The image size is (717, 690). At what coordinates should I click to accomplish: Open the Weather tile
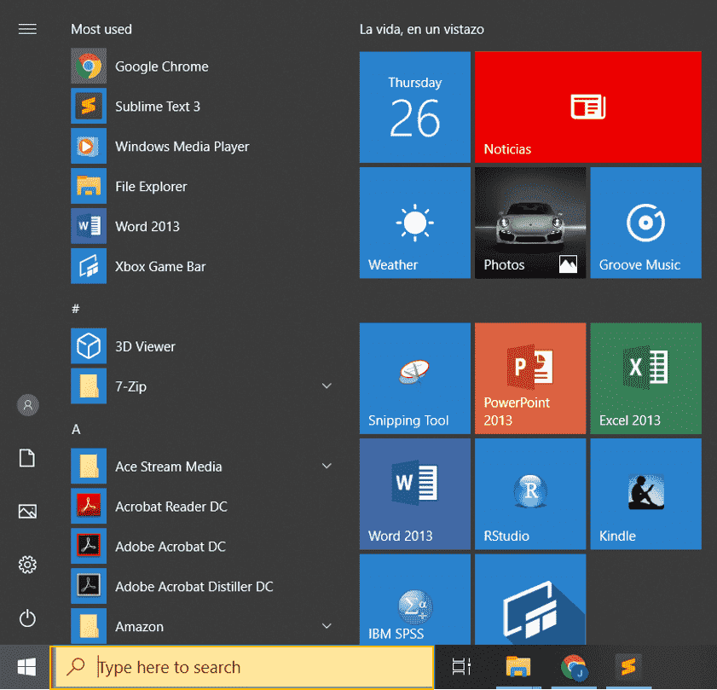click(x=414, y=223)
